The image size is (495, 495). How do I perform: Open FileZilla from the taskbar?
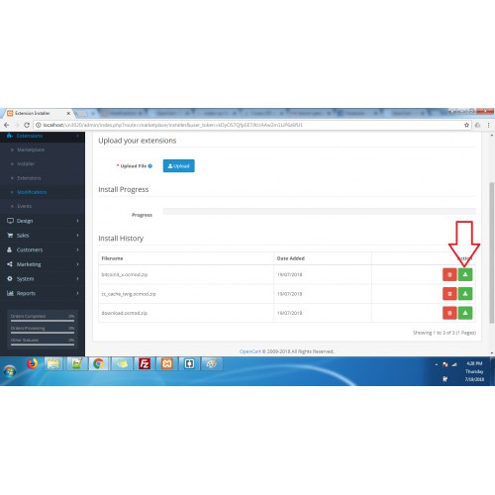[145, 364]
